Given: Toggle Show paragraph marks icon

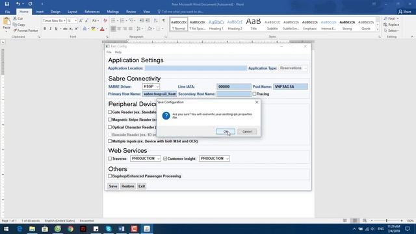Looking at the screenshot, I should (x=164, y=21).
